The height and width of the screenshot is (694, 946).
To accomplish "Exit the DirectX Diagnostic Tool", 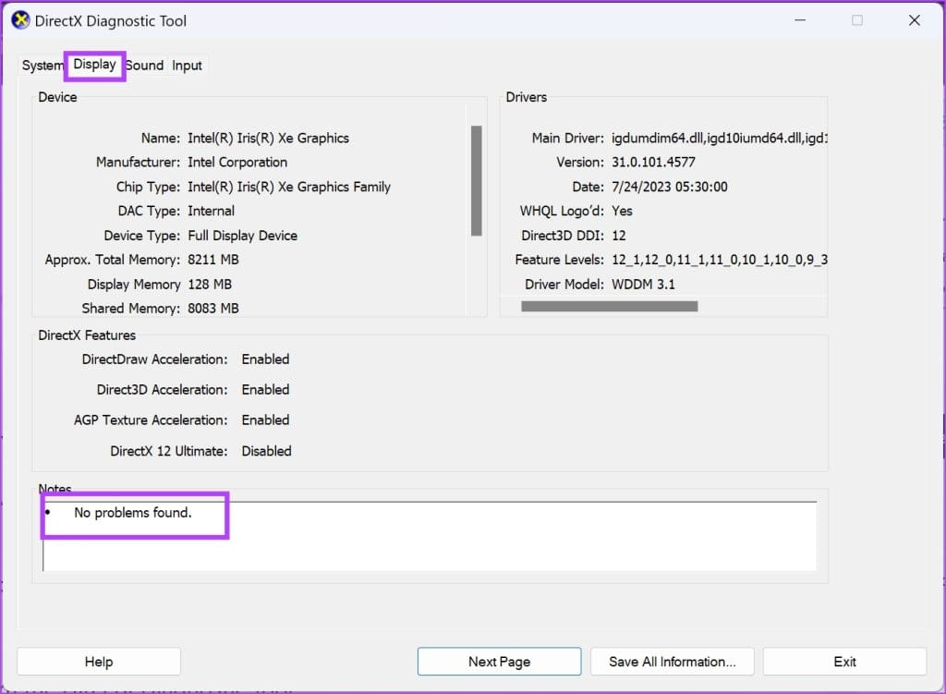I will [x=844, y=661].
